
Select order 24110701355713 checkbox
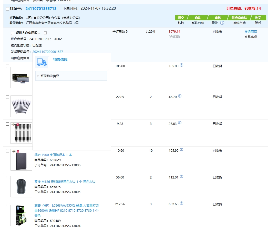click(x=7, y=9)
